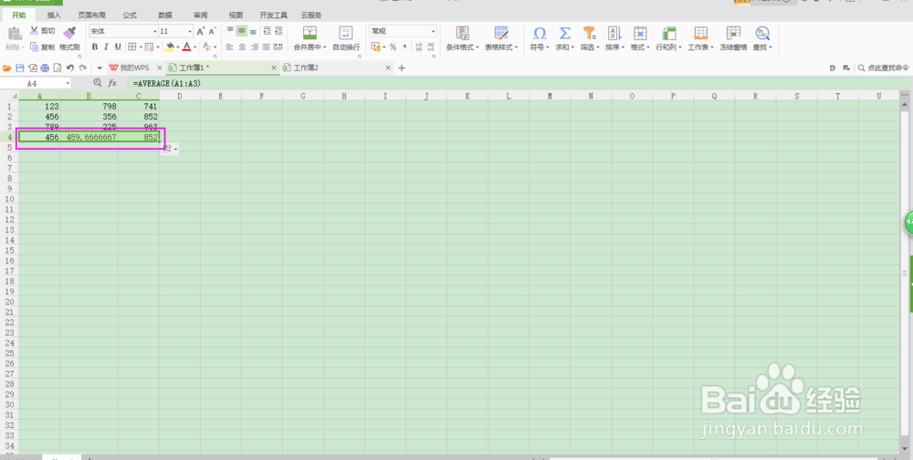
Task: Toggle align text left
Action: pos(230,47)
